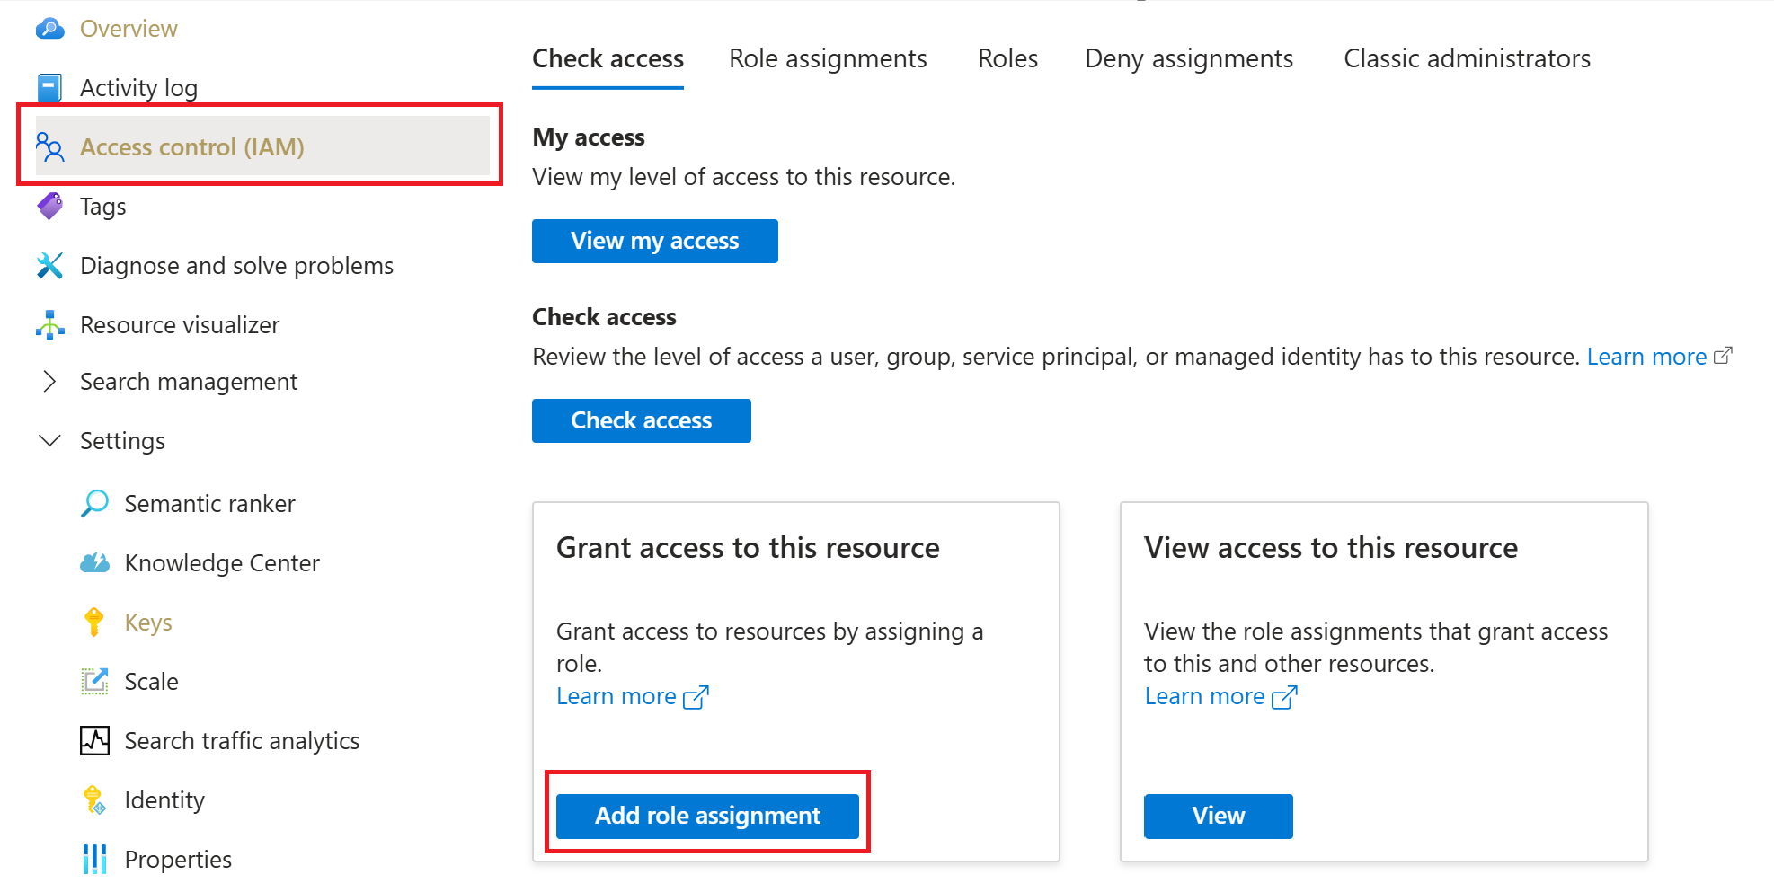Select the Search traffic analytics chart icon
This screenshot has width=1774, height=892.
[x=93, y=740]
